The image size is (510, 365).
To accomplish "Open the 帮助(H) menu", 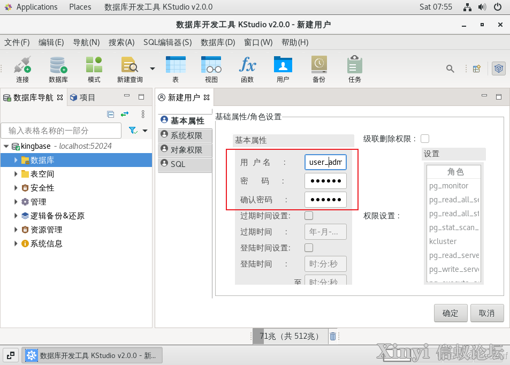I will coord(295,43).
